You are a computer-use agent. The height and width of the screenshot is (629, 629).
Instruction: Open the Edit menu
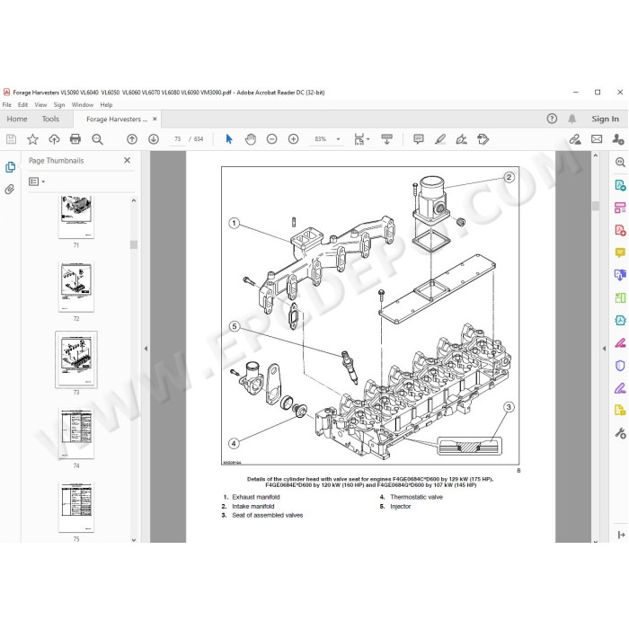(22, 105)
